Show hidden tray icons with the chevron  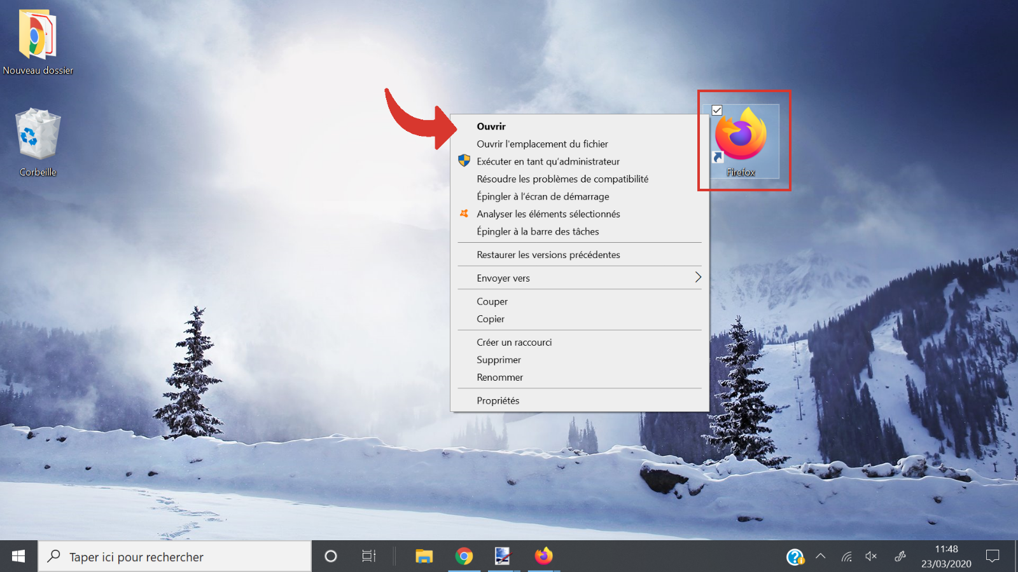821,555
